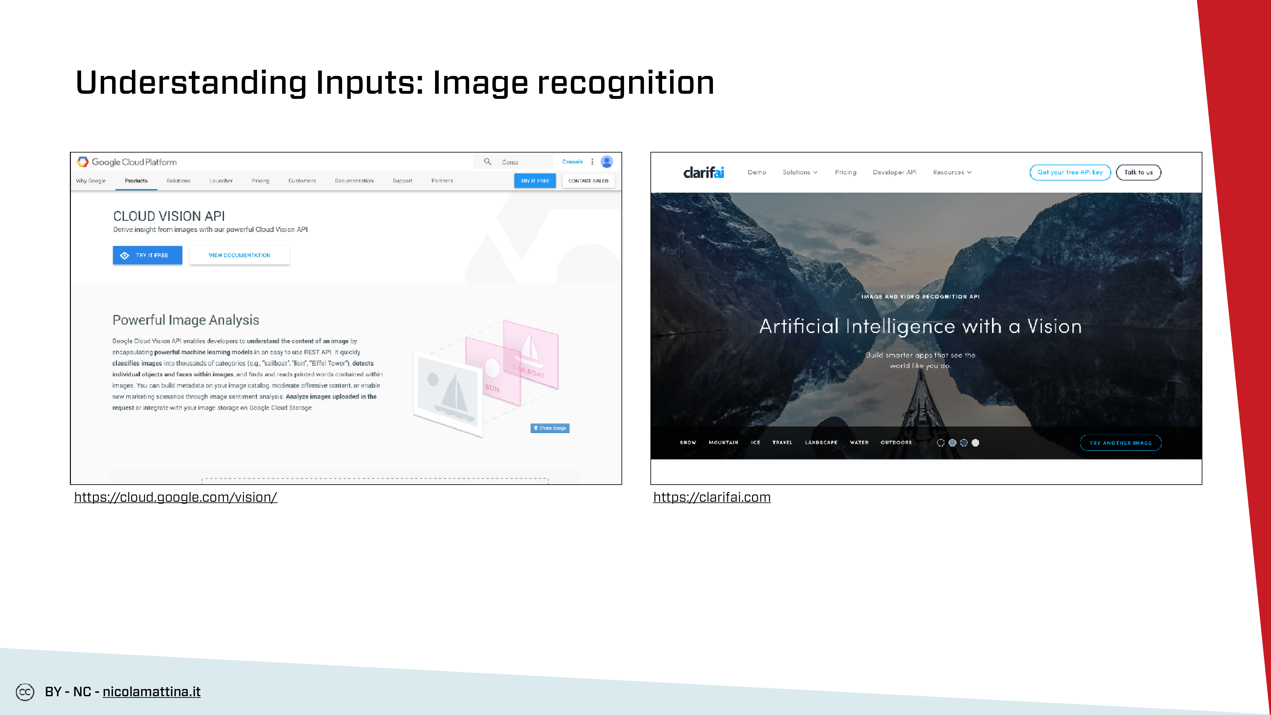Click the View Documentation button
Screen dimensions: 1271x715
pos(239,255)
